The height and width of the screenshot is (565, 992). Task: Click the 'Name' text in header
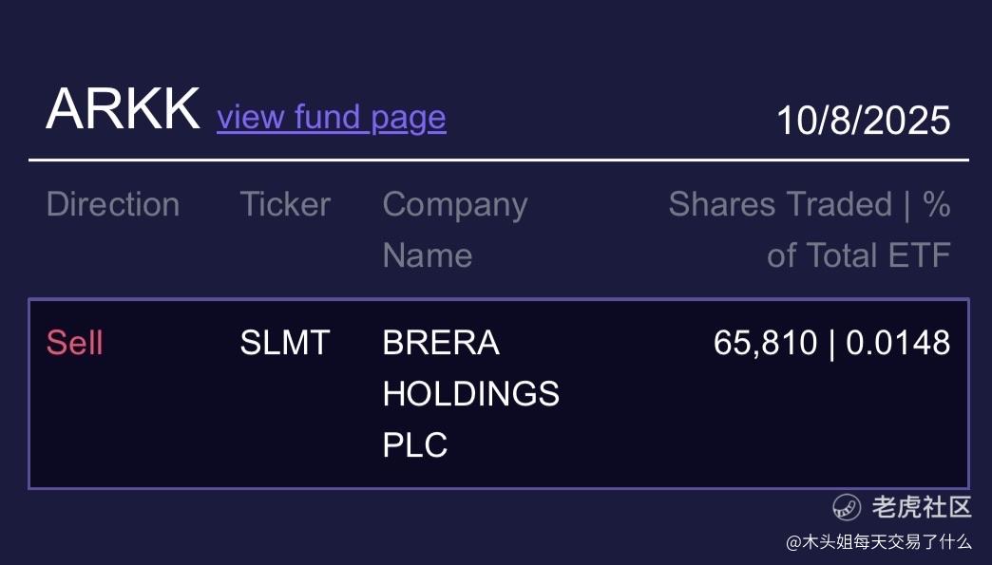click(x=427, y=254)
